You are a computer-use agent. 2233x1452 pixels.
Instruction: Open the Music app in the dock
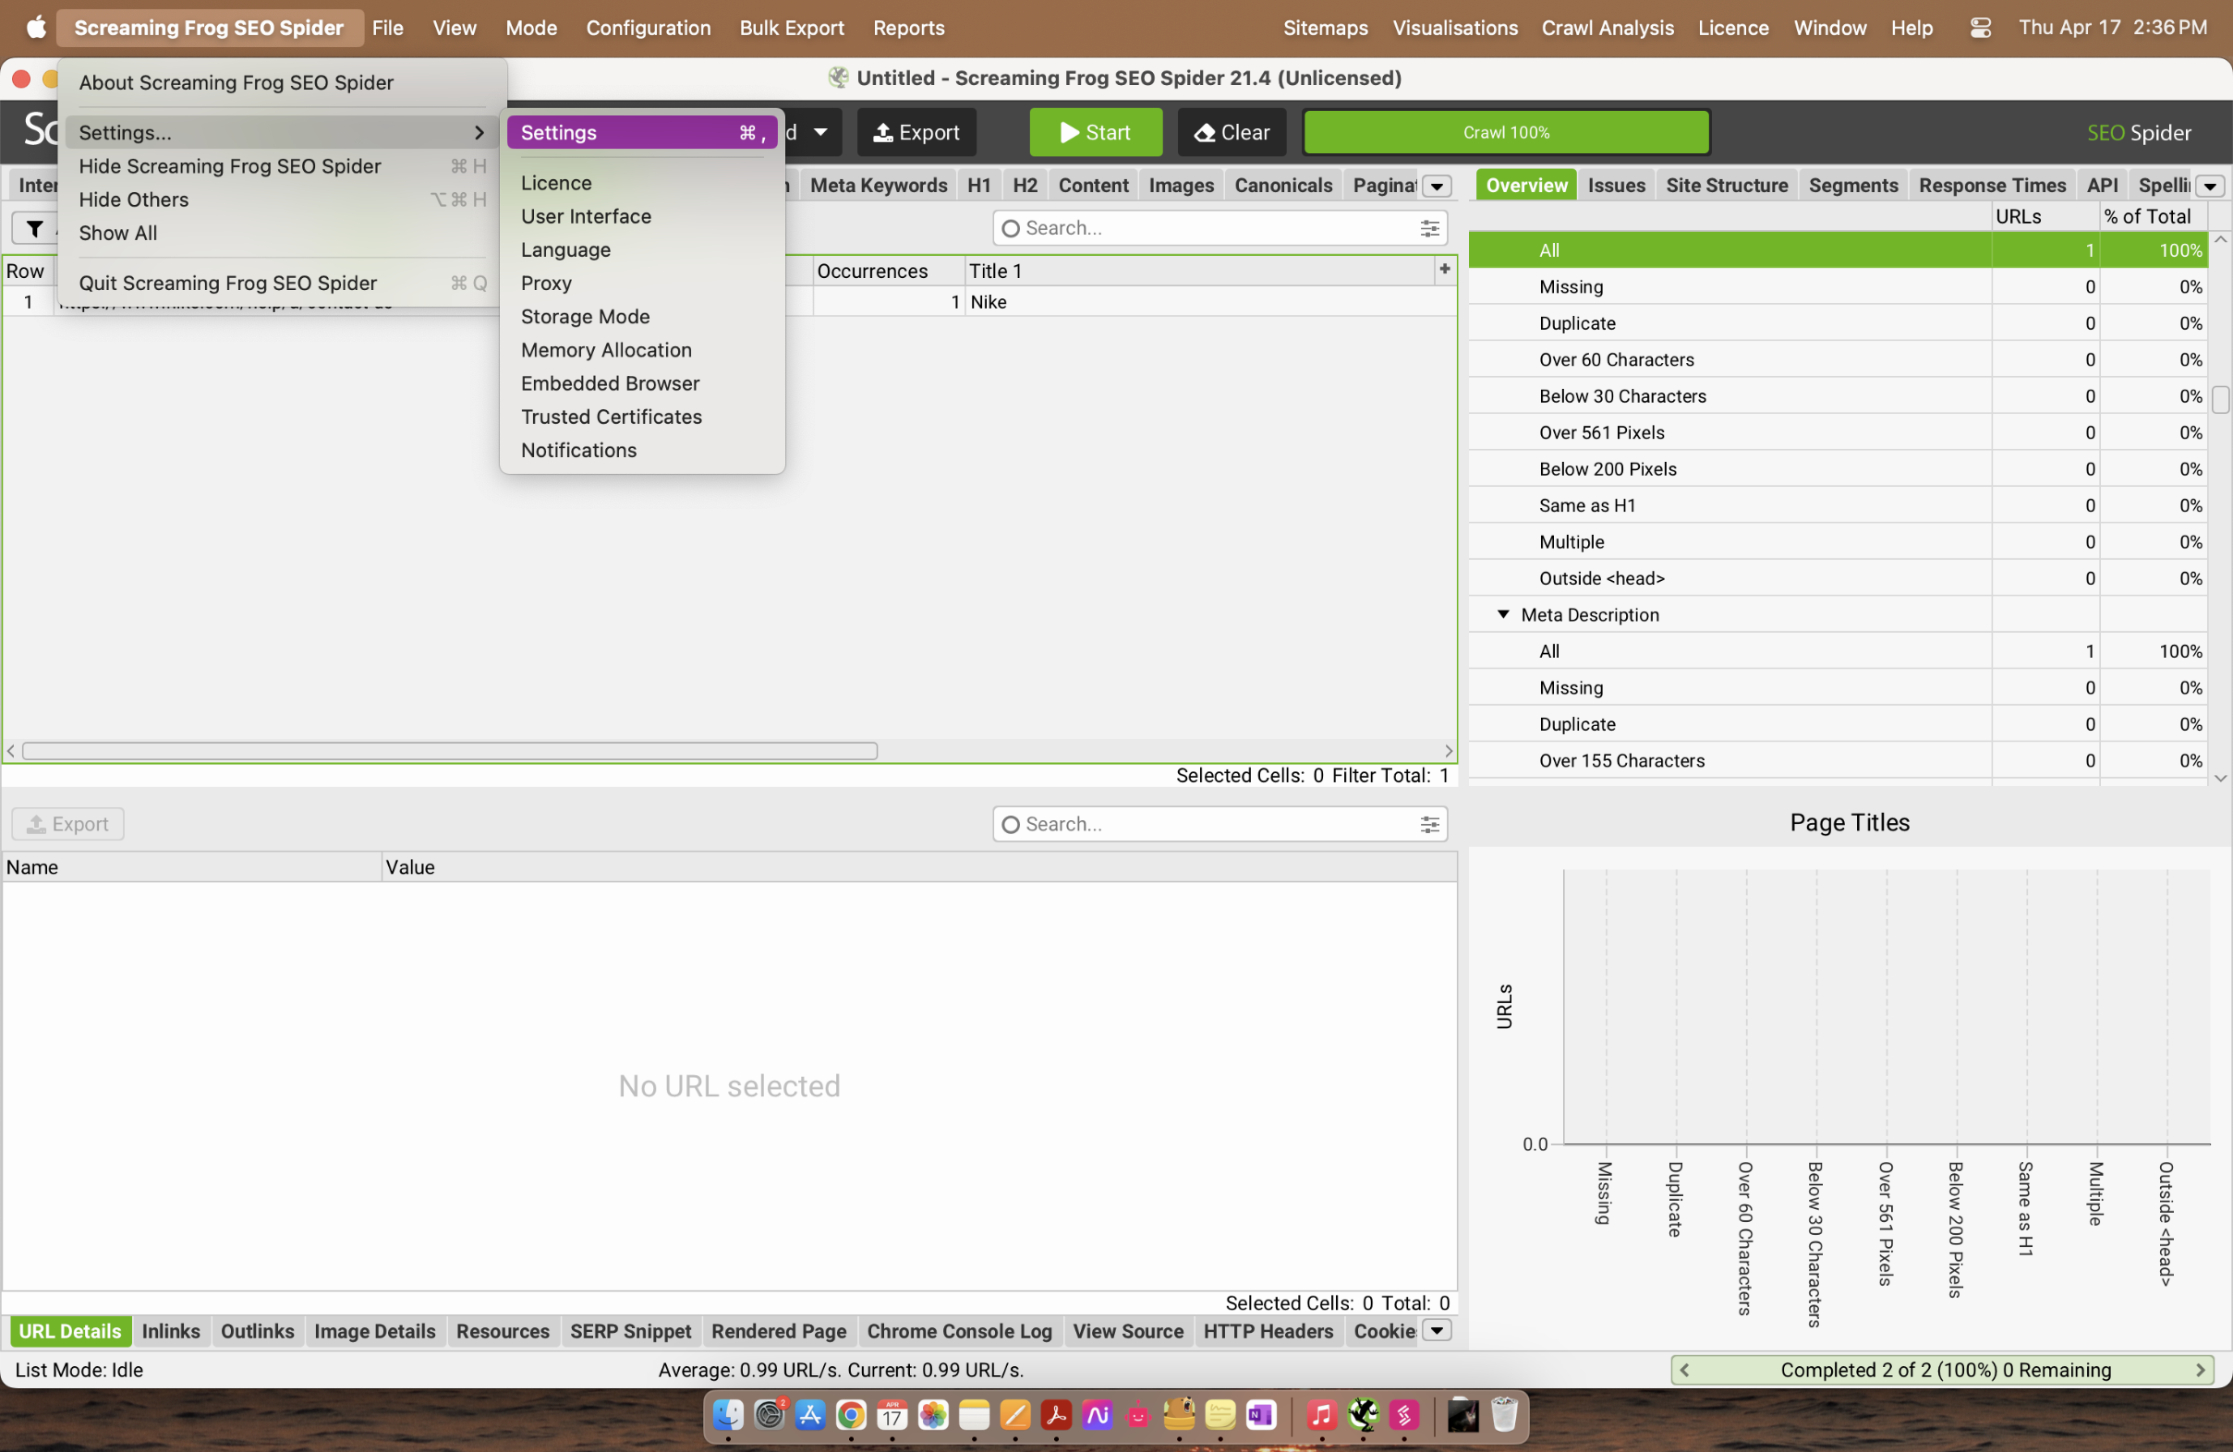(1322, 1414)
